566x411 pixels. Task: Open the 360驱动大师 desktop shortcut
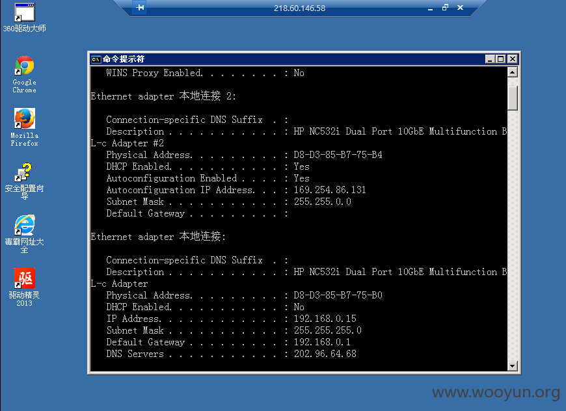[24, 18]
